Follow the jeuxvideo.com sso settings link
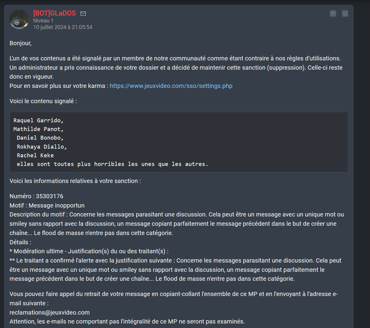 tap(171, 86)
